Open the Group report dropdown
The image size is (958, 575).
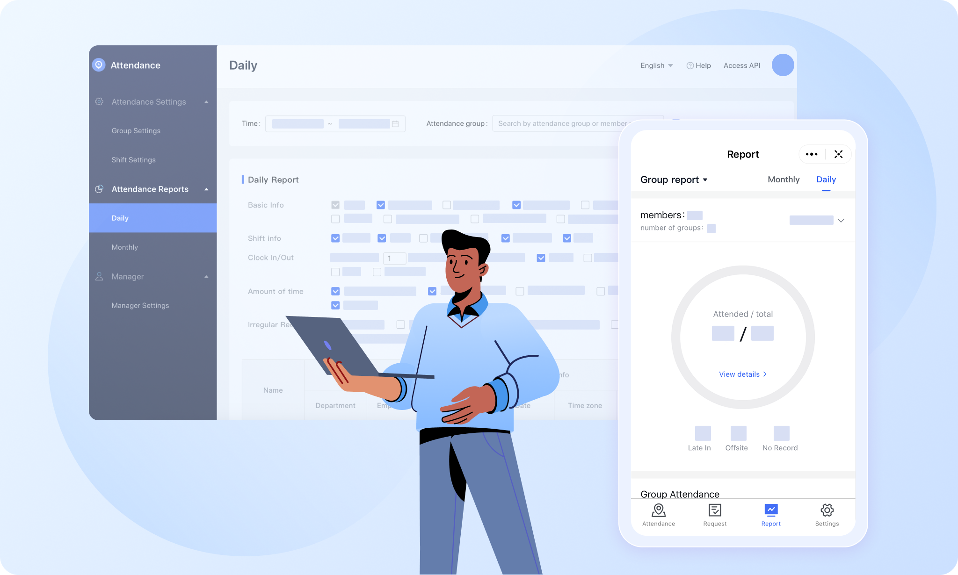[674, 180]
